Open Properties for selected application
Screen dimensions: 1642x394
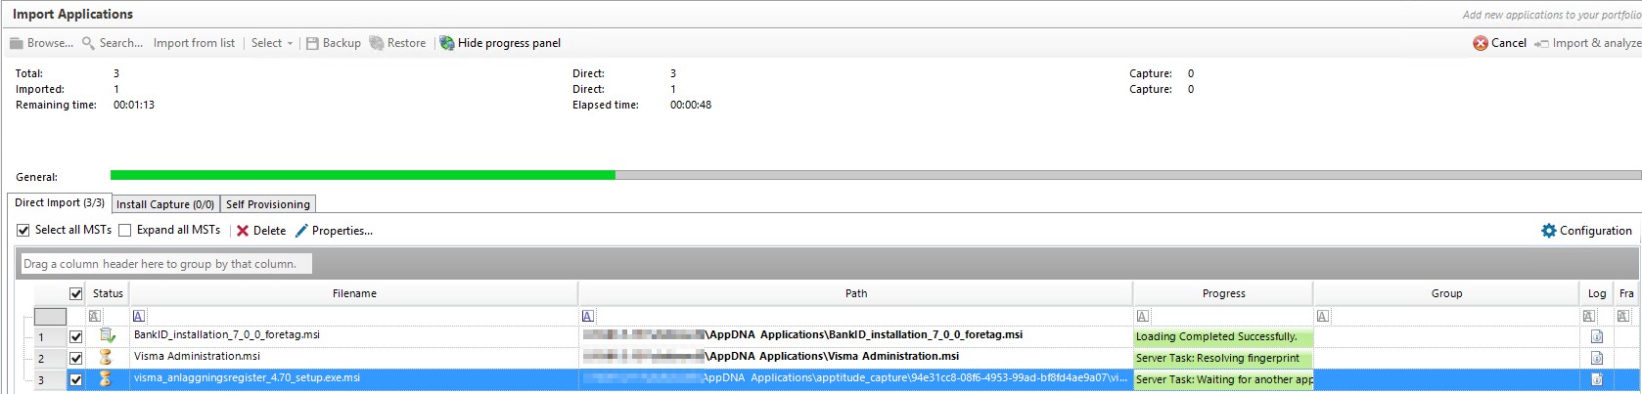(x=334, y=231)
